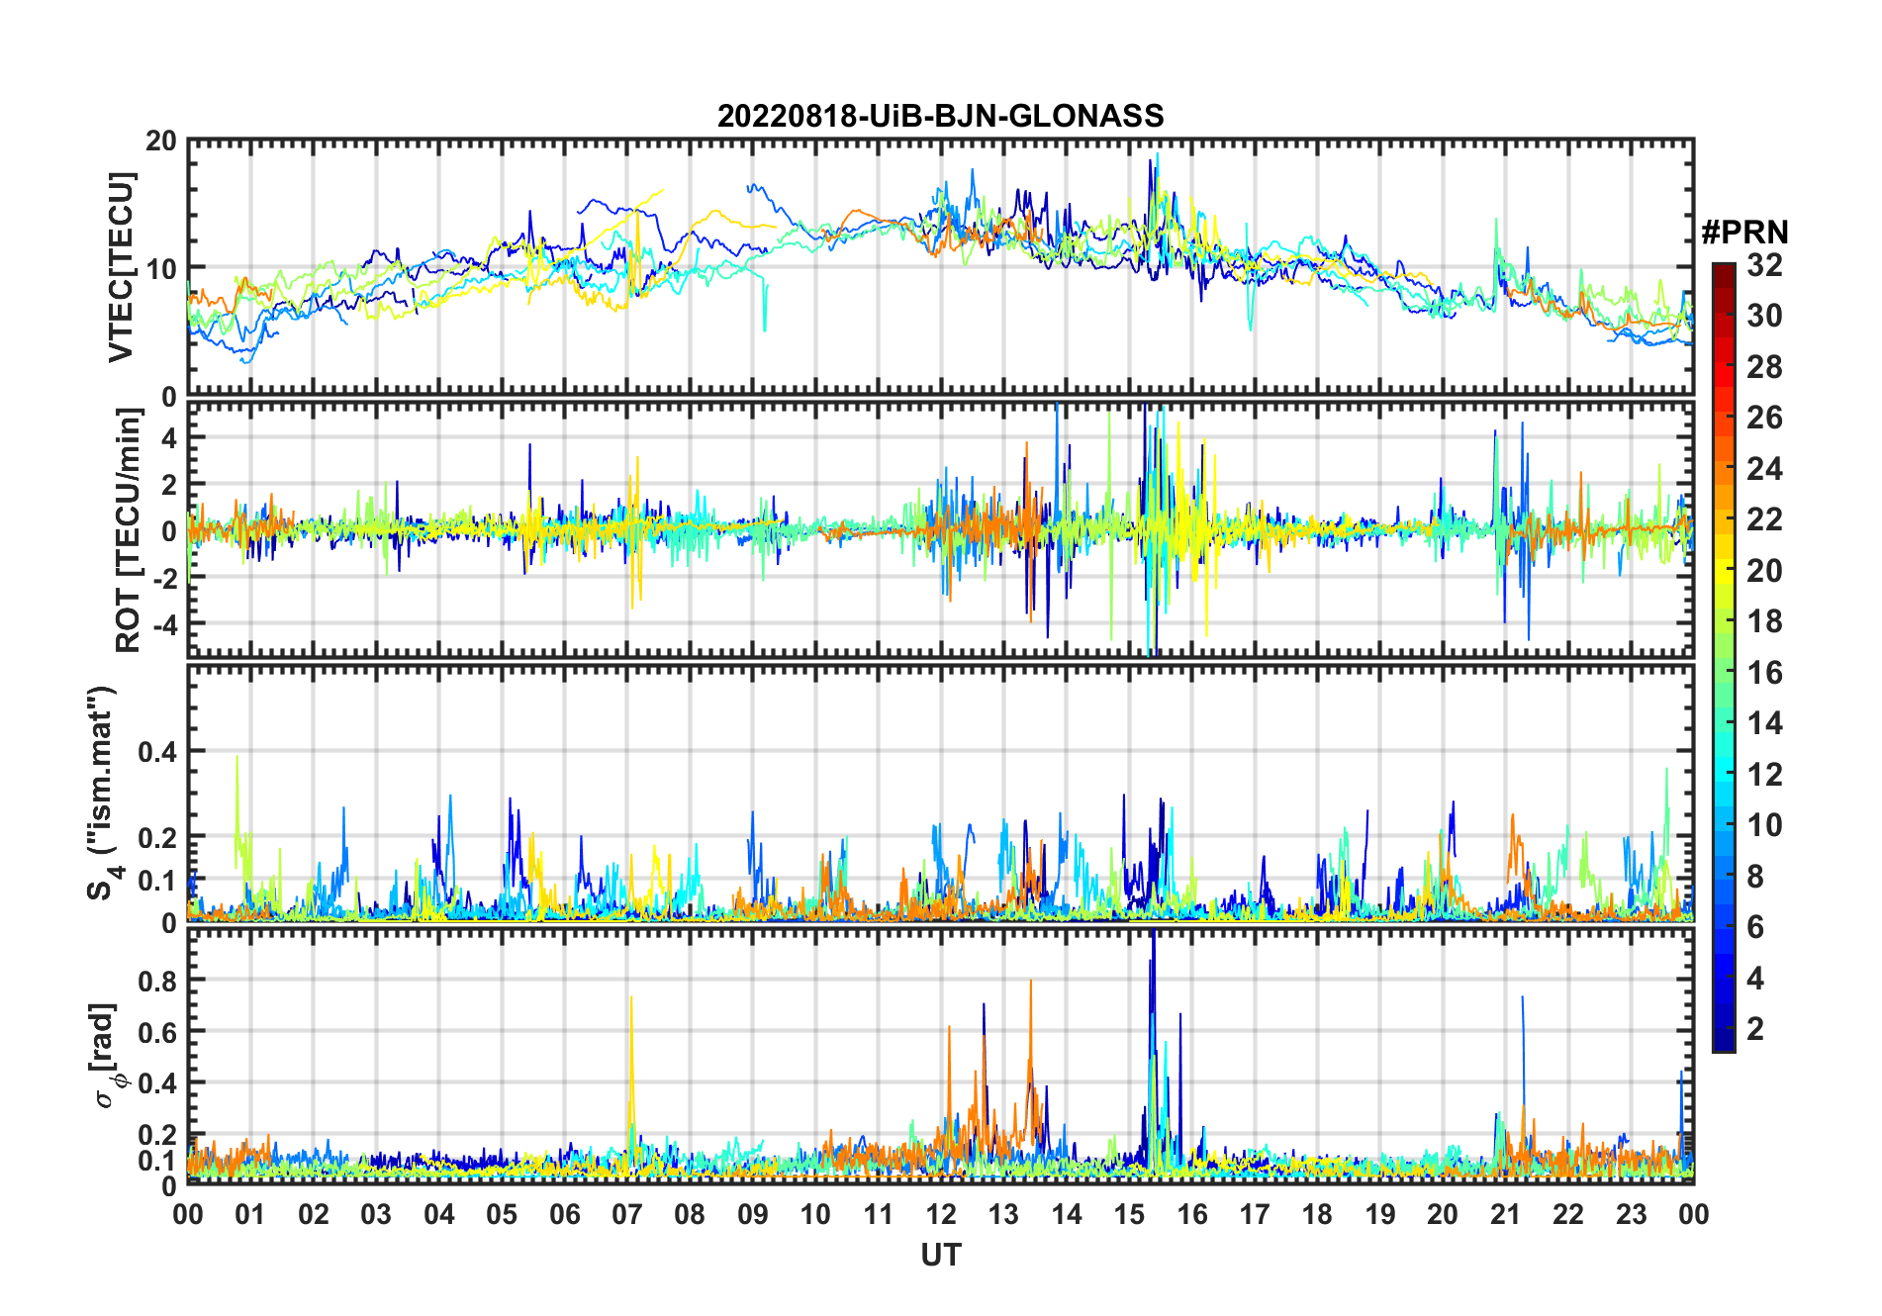This screenshot has width=1882, height=1316.
Task: Click the UT x-axis label
Action: point(940,1256)
